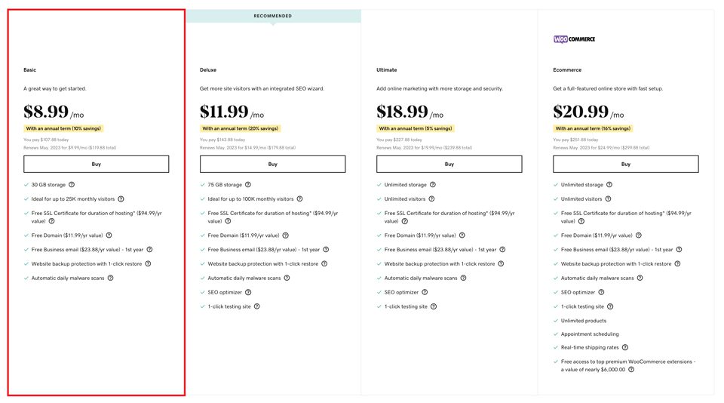Click Buy button for Ecommerce plan

tap(625, 164)
